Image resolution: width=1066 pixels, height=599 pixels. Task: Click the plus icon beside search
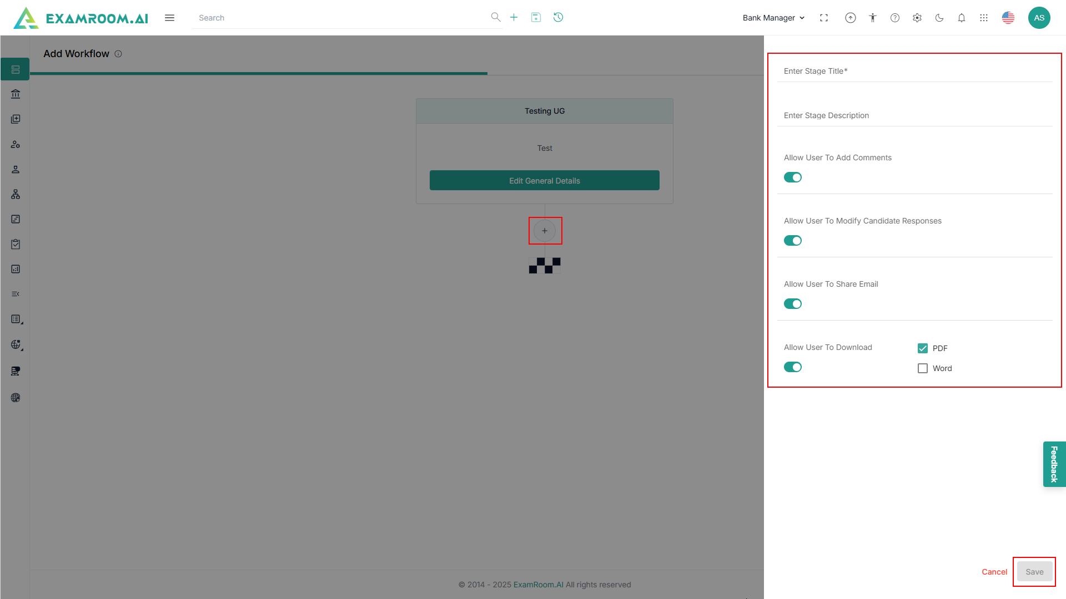[514, 17]
